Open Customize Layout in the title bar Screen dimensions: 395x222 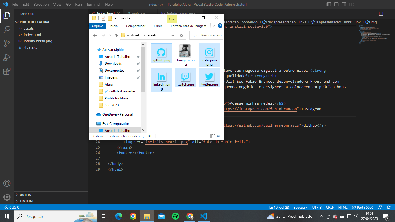click(351, 4)
